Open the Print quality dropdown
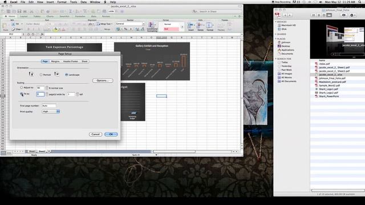 (51, 112)
